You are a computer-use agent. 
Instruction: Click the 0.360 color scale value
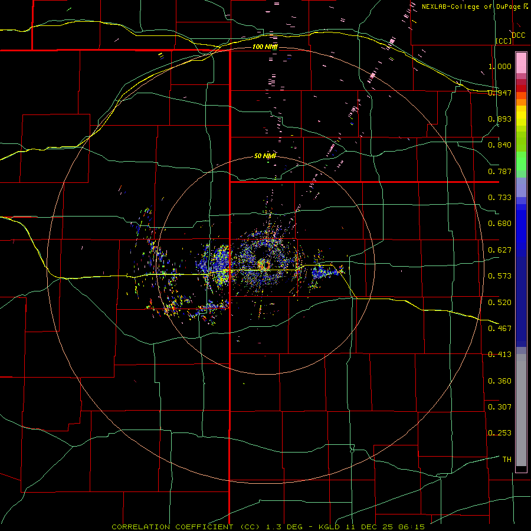[500, 381]
